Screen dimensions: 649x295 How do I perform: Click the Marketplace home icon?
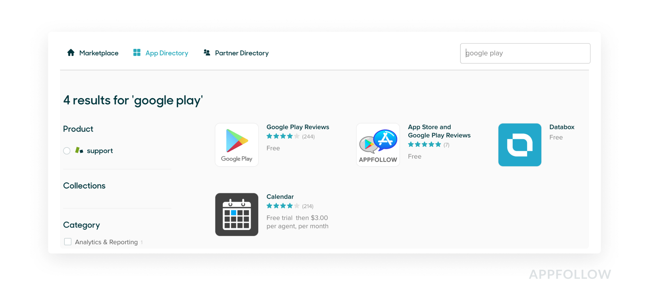pyautogui.click(x=71, y=53)
